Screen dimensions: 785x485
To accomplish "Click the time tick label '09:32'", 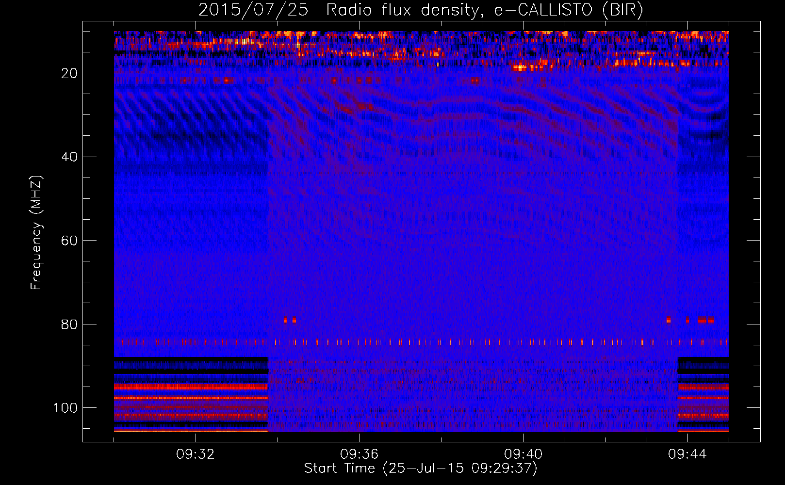I will (x=196, y=454).
